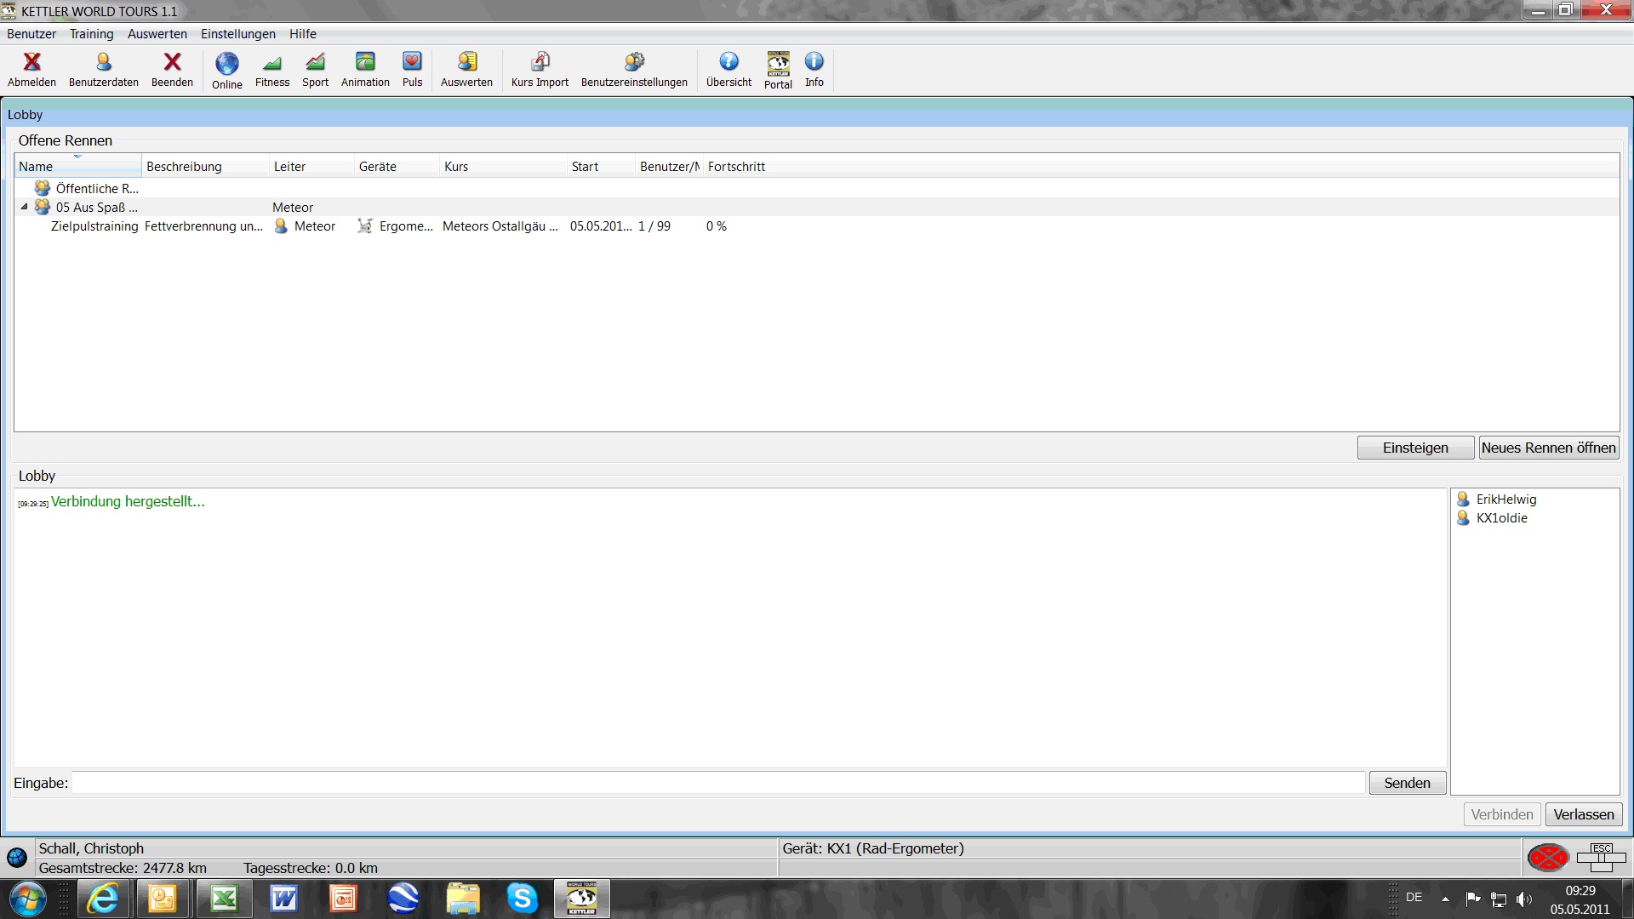This screenshot has height=919, width=1634.
Task: Open Kurs Import icon
Action: (540, 61)
